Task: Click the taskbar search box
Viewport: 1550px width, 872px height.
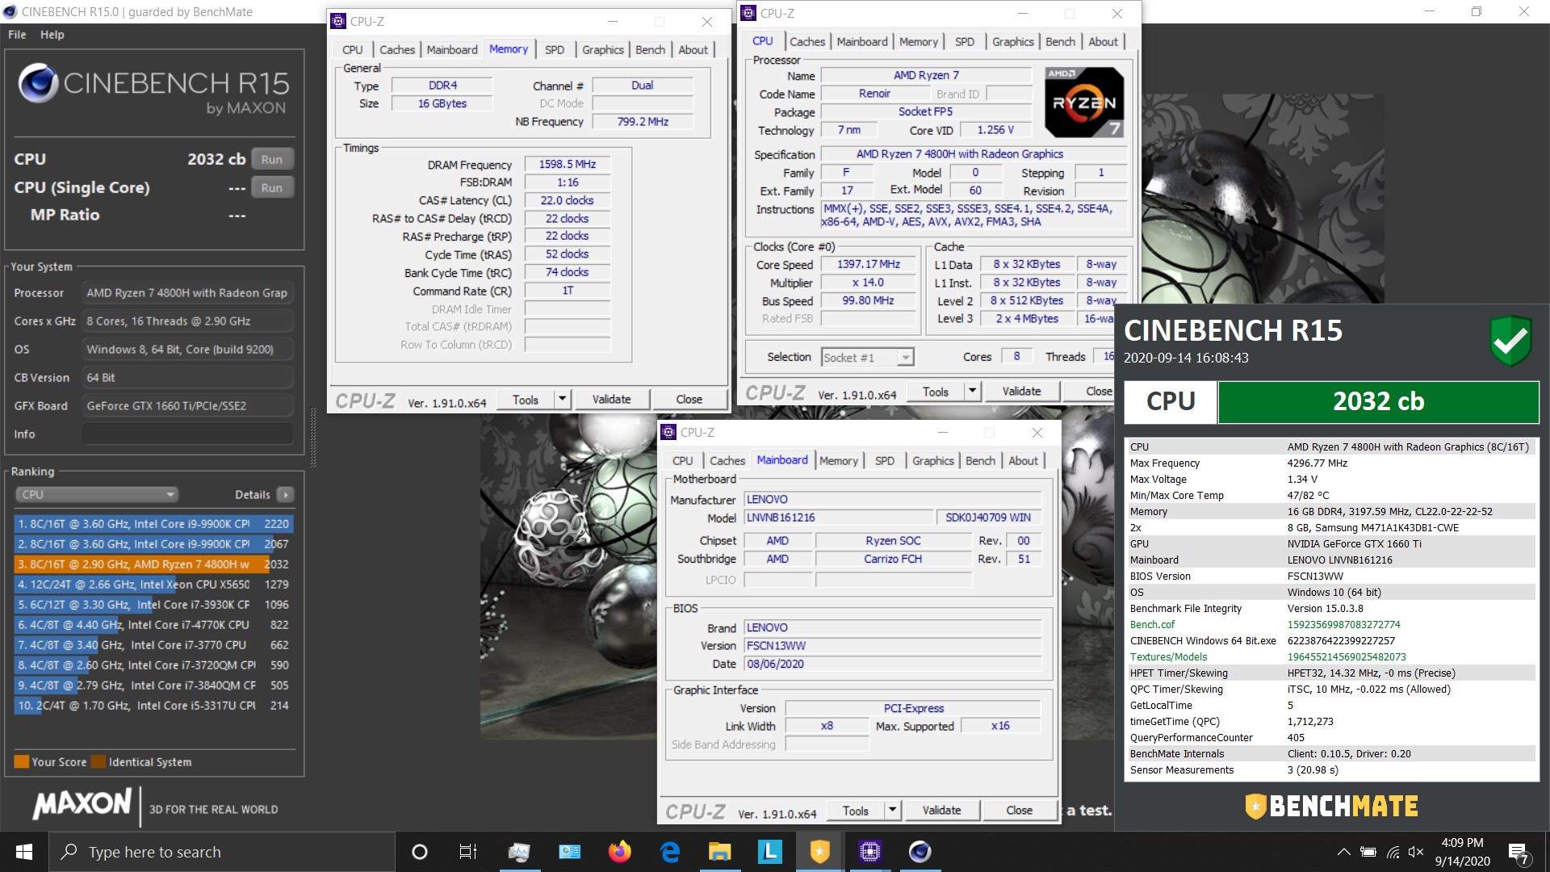Action: click(x=223, y=852)
